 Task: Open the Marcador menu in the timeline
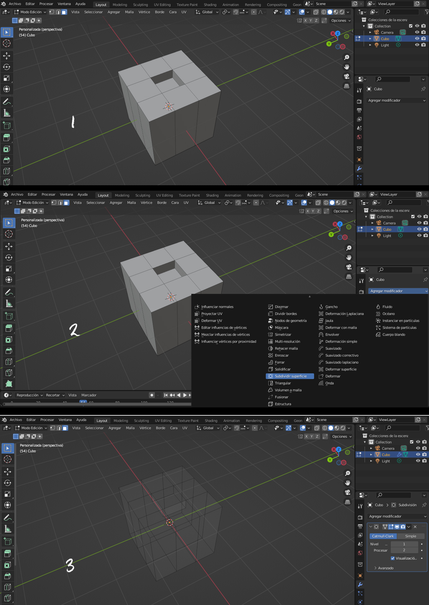pyautogui.click(x=89, y=395)
